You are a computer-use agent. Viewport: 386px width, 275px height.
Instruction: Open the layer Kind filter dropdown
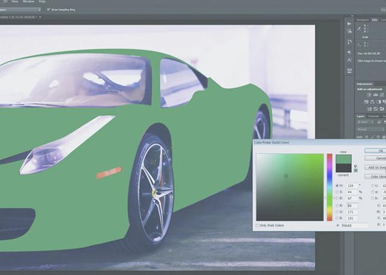click(366, 122)
